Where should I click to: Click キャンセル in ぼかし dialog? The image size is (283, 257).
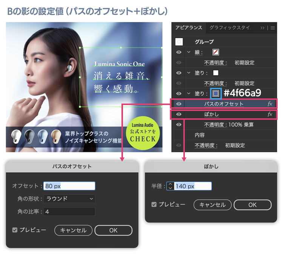(212, 205)
